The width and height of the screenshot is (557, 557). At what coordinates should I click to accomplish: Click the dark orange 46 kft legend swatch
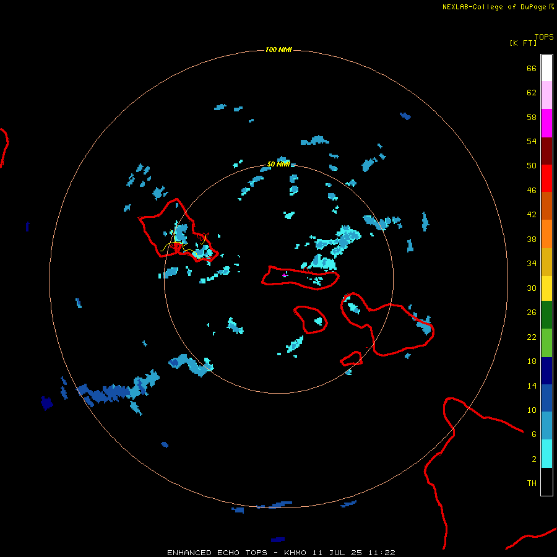pyautogui.click(x=546, y=205)
